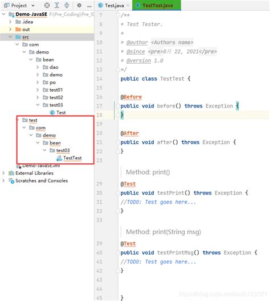Expand the dao package
270x301 pixels.
tap(38, 67)
